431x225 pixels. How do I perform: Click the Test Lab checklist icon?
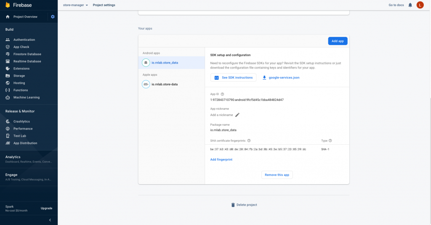pyautogui.click(x=8, y=136)
